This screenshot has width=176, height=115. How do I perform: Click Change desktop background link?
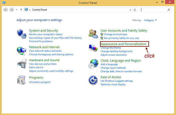tap(116, 51)
